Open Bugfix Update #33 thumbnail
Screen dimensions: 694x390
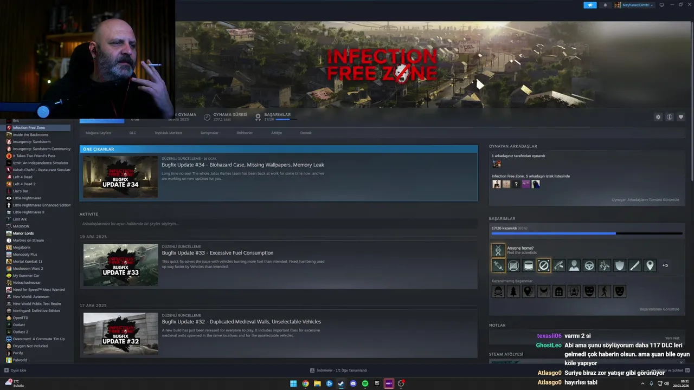coord(120,265)
